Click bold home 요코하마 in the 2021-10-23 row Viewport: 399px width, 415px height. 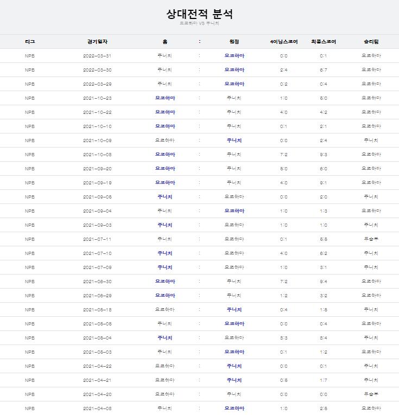point(165,98)
